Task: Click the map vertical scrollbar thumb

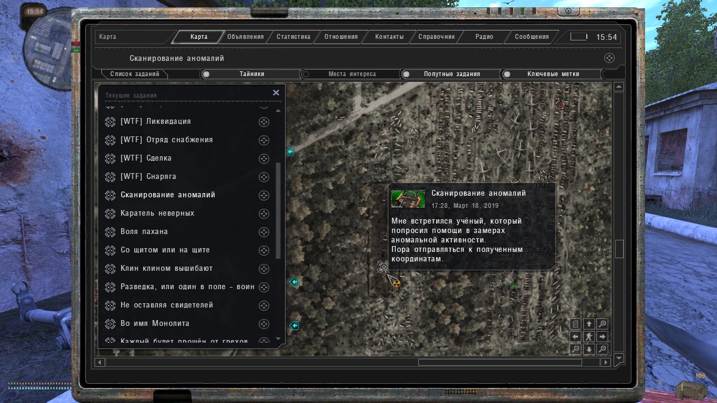Action: point(619,249)
